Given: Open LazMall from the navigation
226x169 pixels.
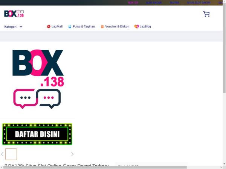Looking at the screenshot, I should (x=55, y=26).
